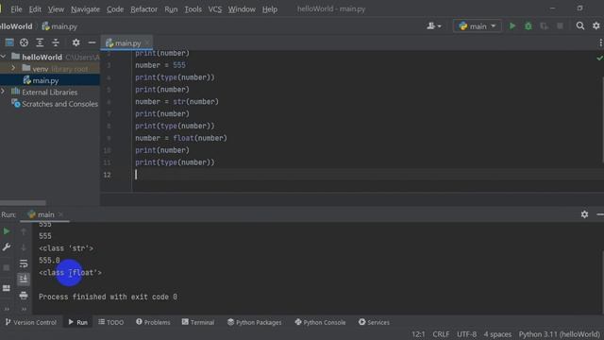Click up arrow in Run output
604x340 pixels.
tap(24, 231)
